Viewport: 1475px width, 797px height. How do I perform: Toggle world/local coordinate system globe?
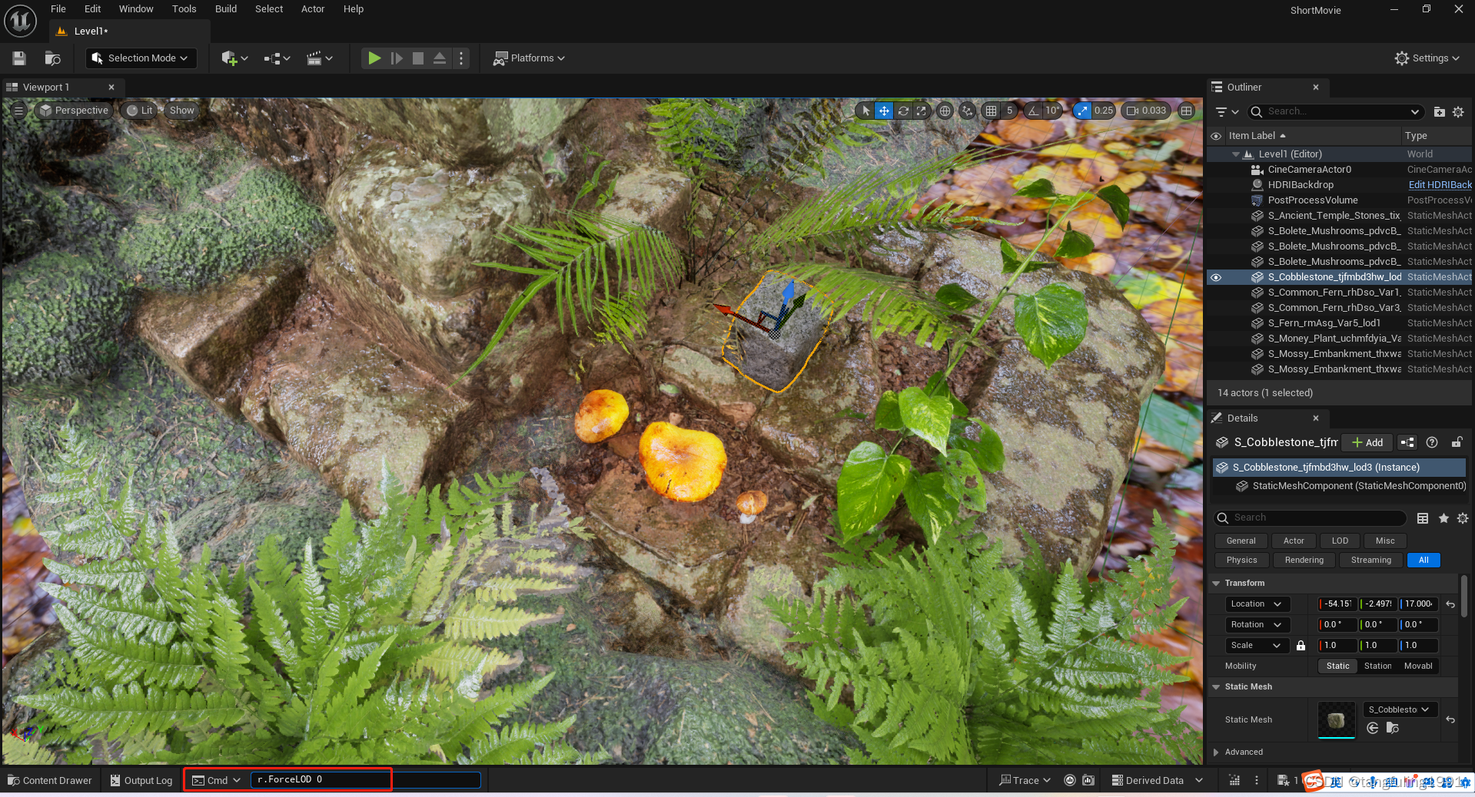pyautogui.click(x=945, y=111)
